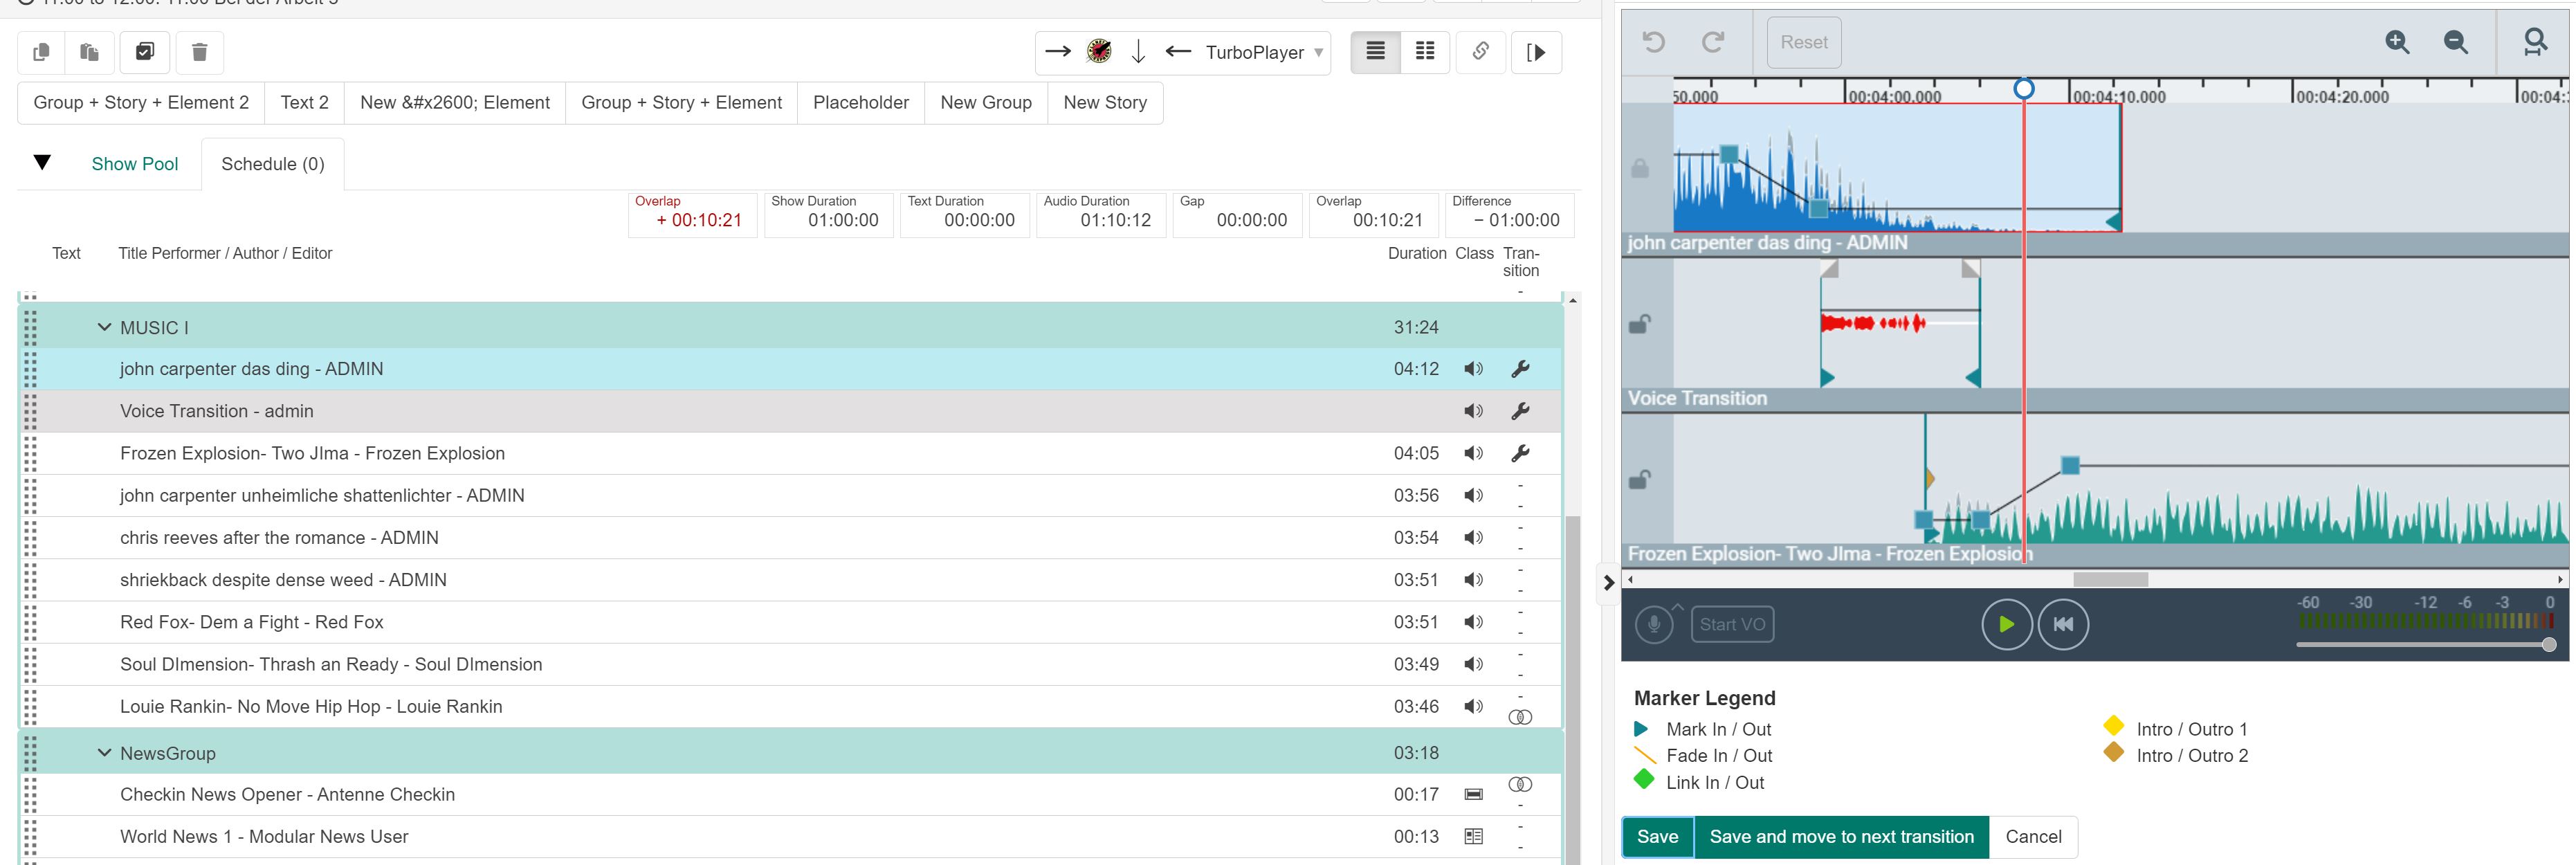
Task: Toggle lock on Frozen Explosion track
Action: click(x=1640, y=480)
